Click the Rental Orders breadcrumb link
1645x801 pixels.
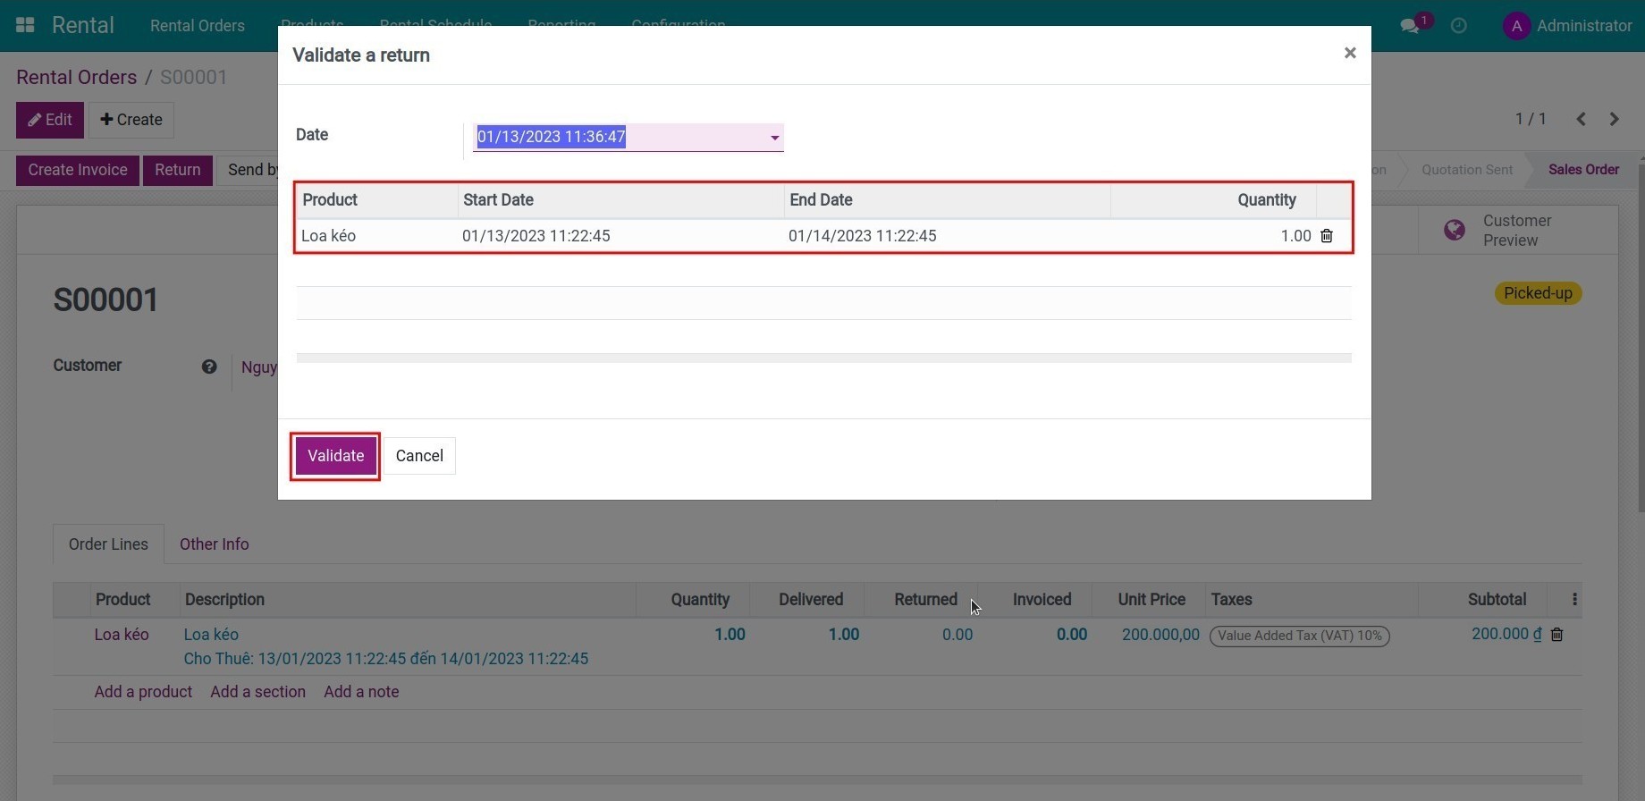click(x=76, y=78)
